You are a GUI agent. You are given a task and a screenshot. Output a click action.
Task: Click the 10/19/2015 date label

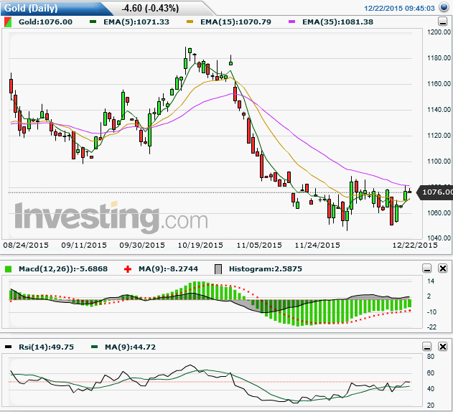point(200,245)
